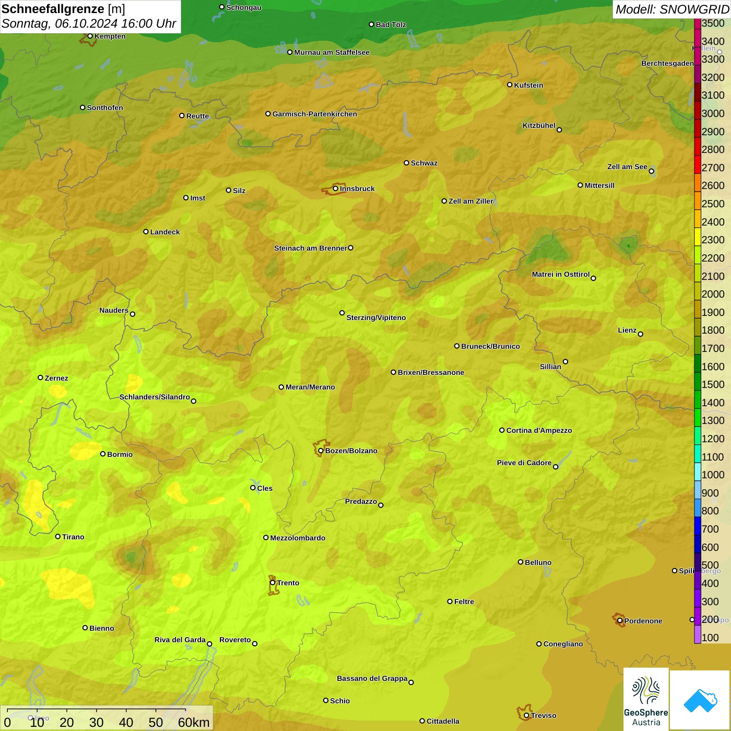Click the Bienno label

click(101, 628)
